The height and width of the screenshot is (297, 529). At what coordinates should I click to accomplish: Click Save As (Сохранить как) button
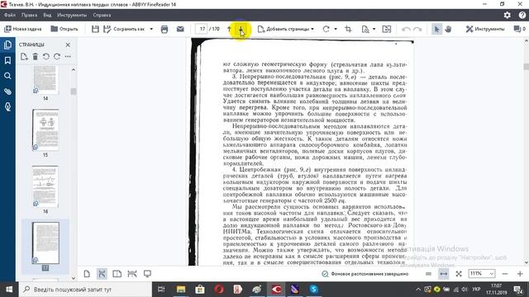tap(125, 30)
